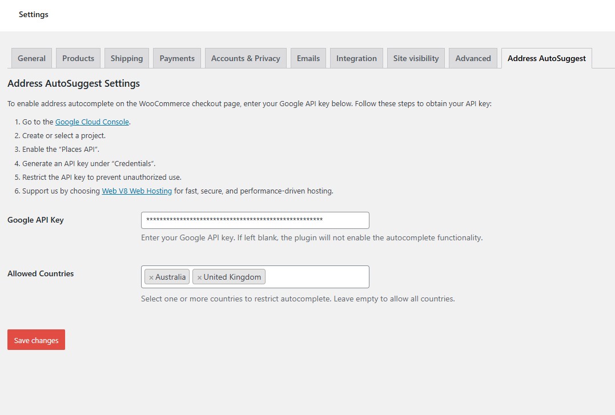
Task: Open the Payments settings tab
Action: pos(176,58)
